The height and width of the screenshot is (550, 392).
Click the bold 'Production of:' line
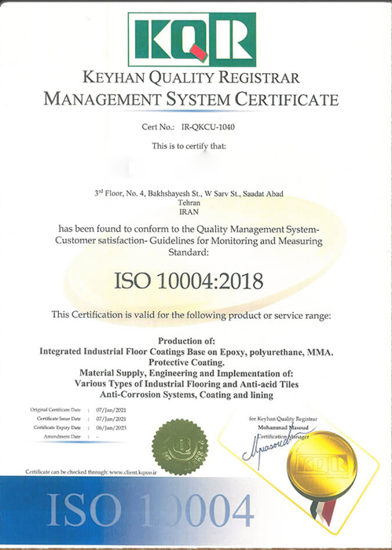coord(186,341)
